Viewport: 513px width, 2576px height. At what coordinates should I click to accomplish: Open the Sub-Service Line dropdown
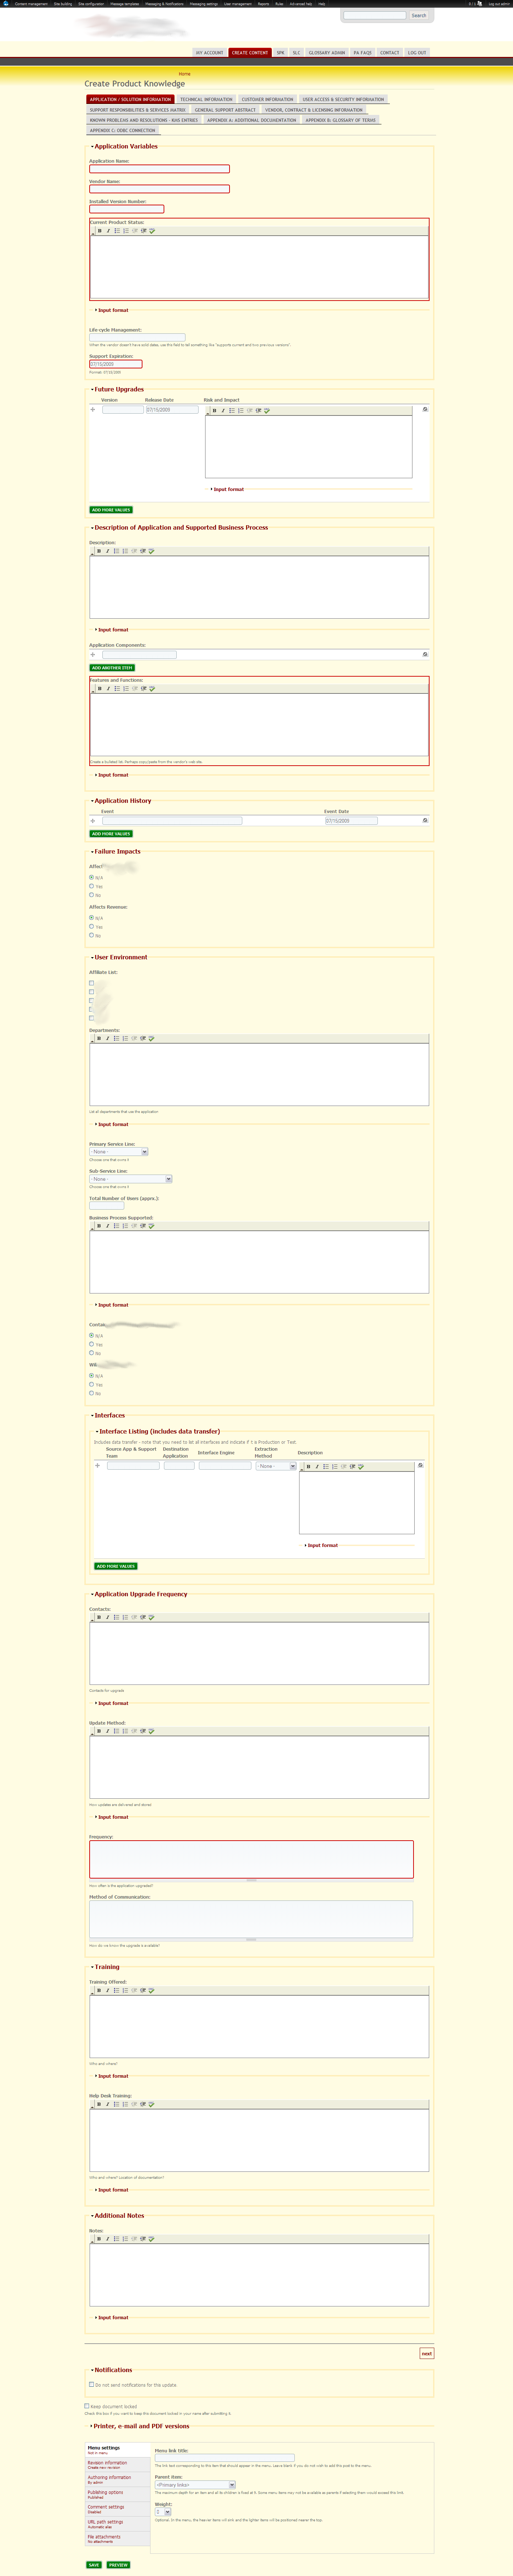click(131, 1179)
